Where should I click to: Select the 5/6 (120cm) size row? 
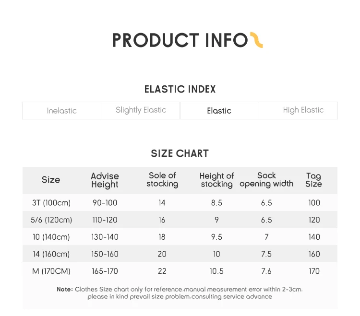(51, 220)
